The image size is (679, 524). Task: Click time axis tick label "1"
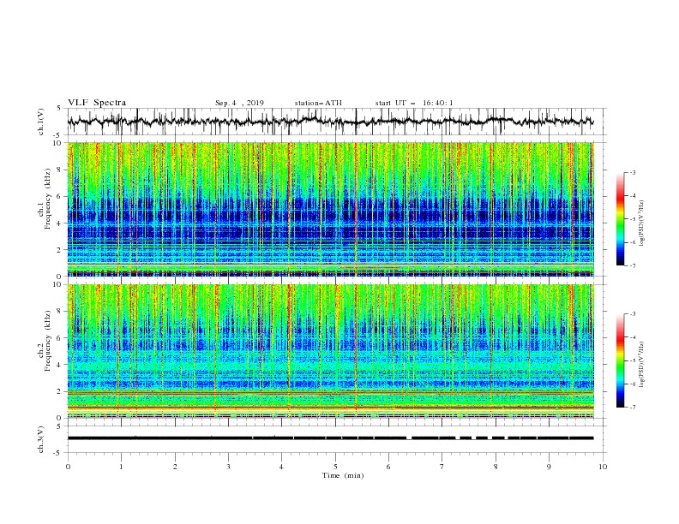point(121,467)
